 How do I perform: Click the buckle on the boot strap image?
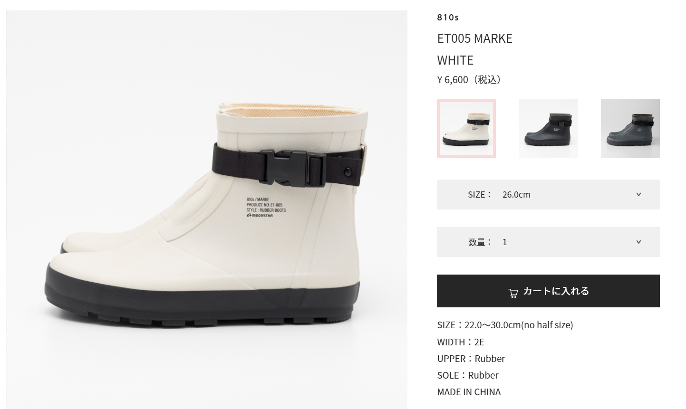pyautogui.click(x=292, y=167)
